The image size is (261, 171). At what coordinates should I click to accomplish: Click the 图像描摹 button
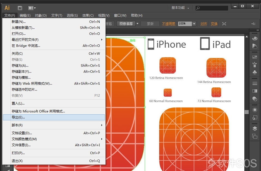tap(126, 24)
